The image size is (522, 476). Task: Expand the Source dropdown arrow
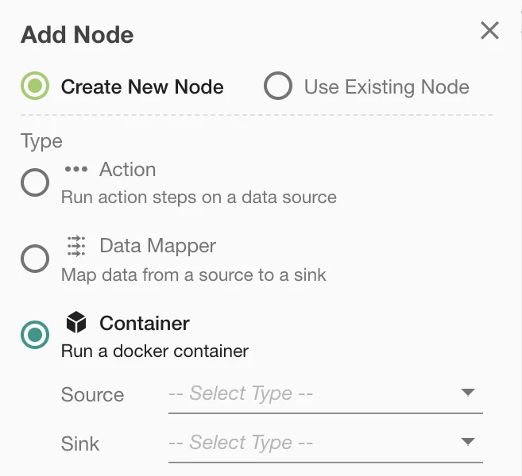[468, 393]
